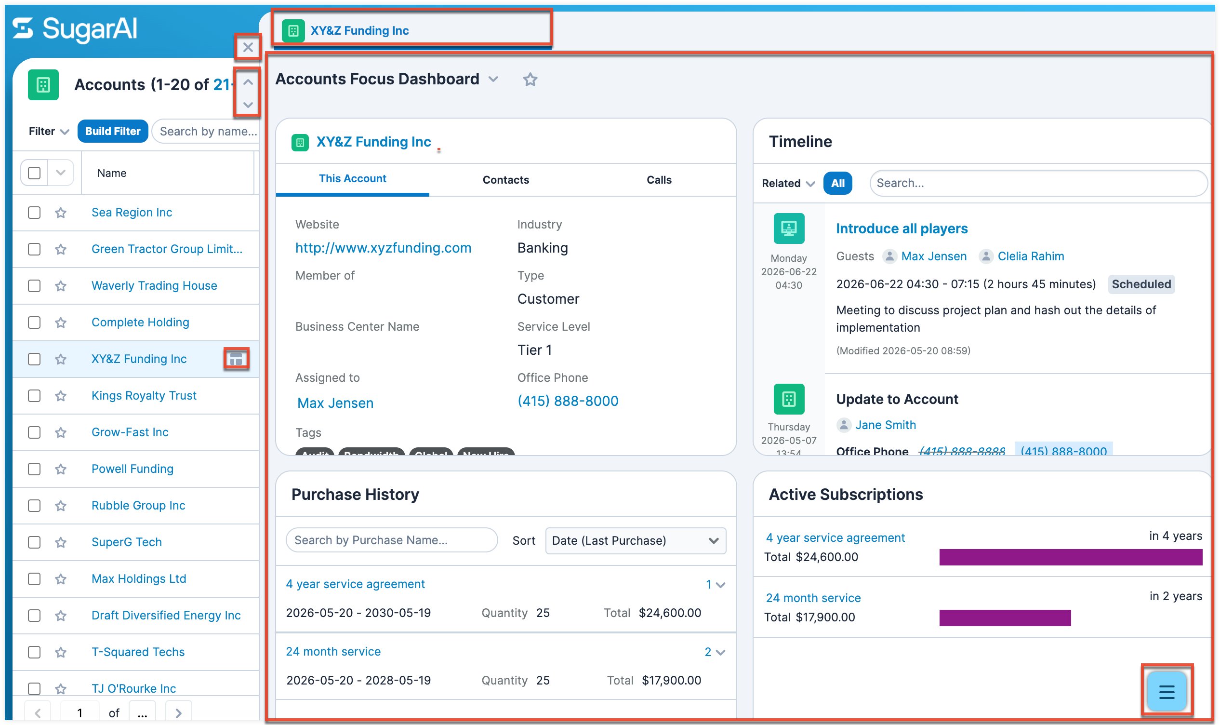1220x725 pixels.
Task: Open focus drawer icon on XY&Z Funding row
Action: tap(236, 359)
